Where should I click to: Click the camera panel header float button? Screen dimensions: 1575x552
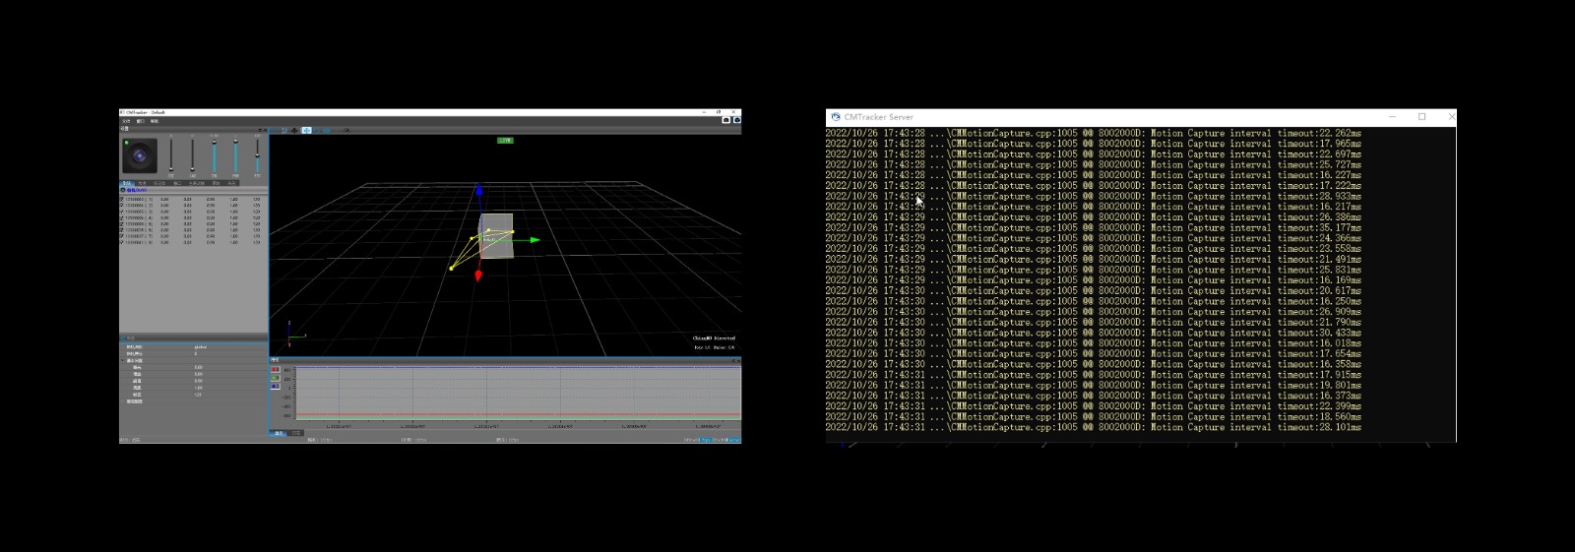260,130
